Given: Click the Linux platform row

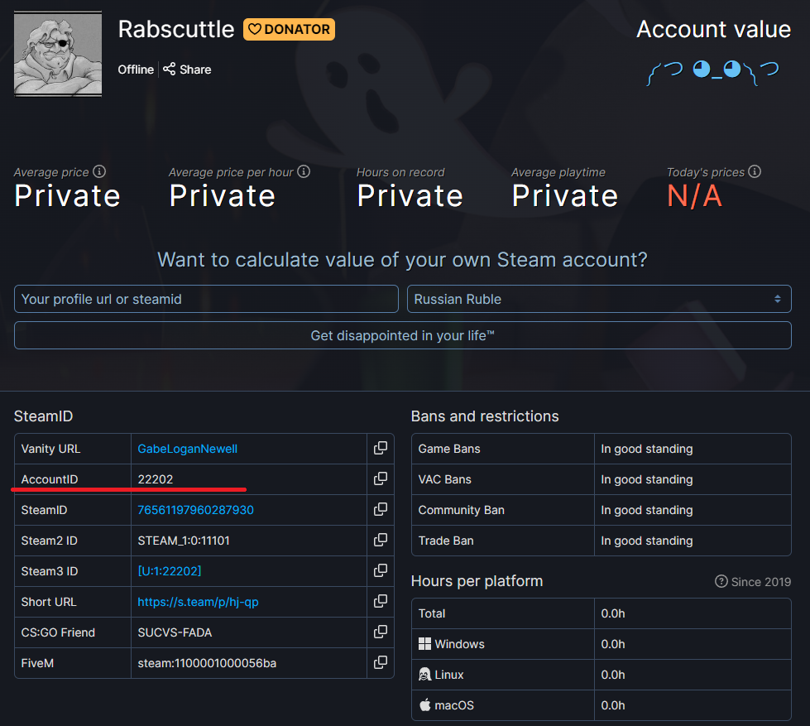Looking at the screenshot, I should pyautogui.click(x=602, y=675).
